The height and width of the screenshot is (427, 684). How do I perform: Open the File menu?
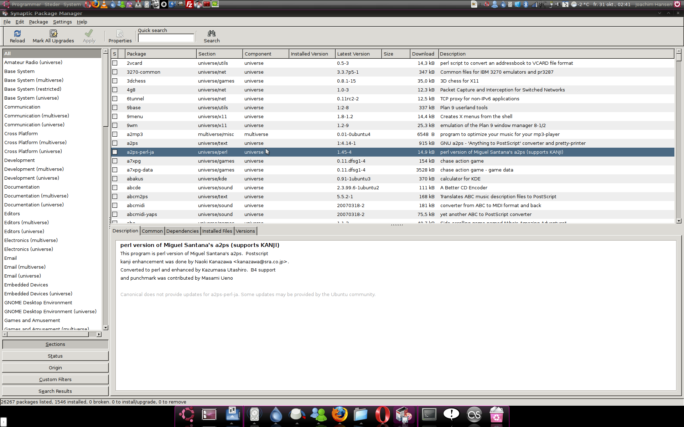(7, 22)
